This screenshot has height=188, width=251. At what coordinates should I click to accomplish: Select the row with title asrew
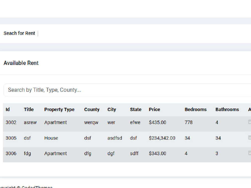tap(127, 123)
